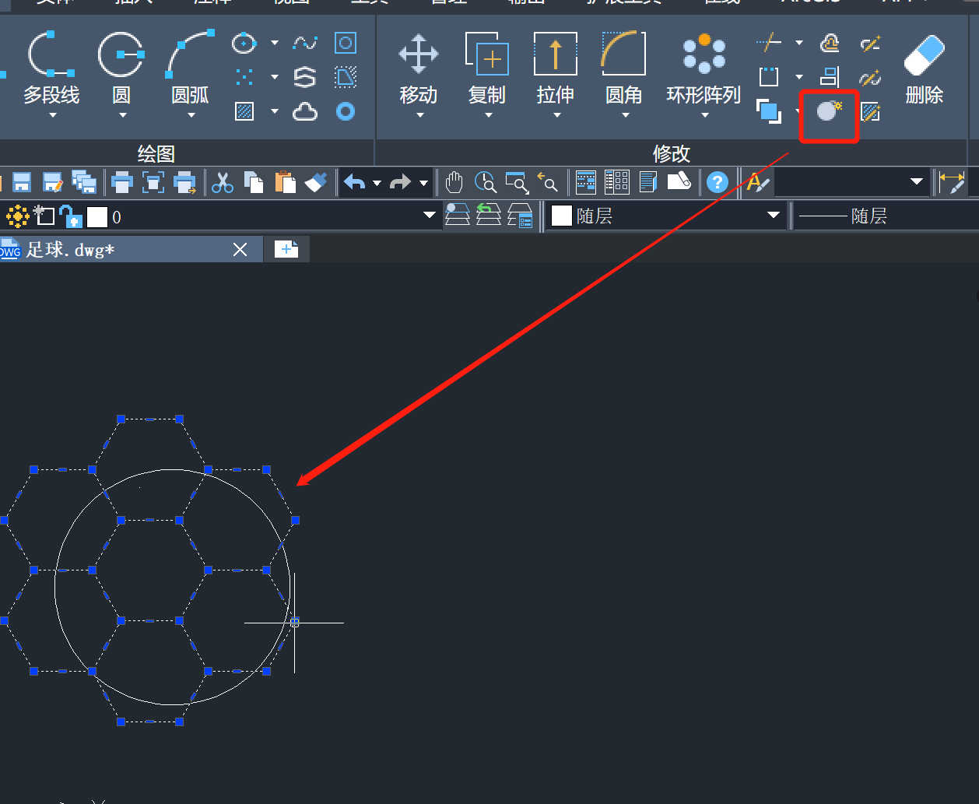Click the zoom previous icon

(x=548, y=183)
